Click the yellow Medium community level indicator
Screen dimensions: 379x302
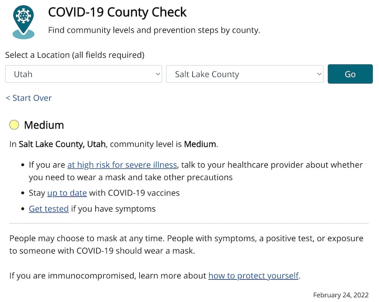14,124
